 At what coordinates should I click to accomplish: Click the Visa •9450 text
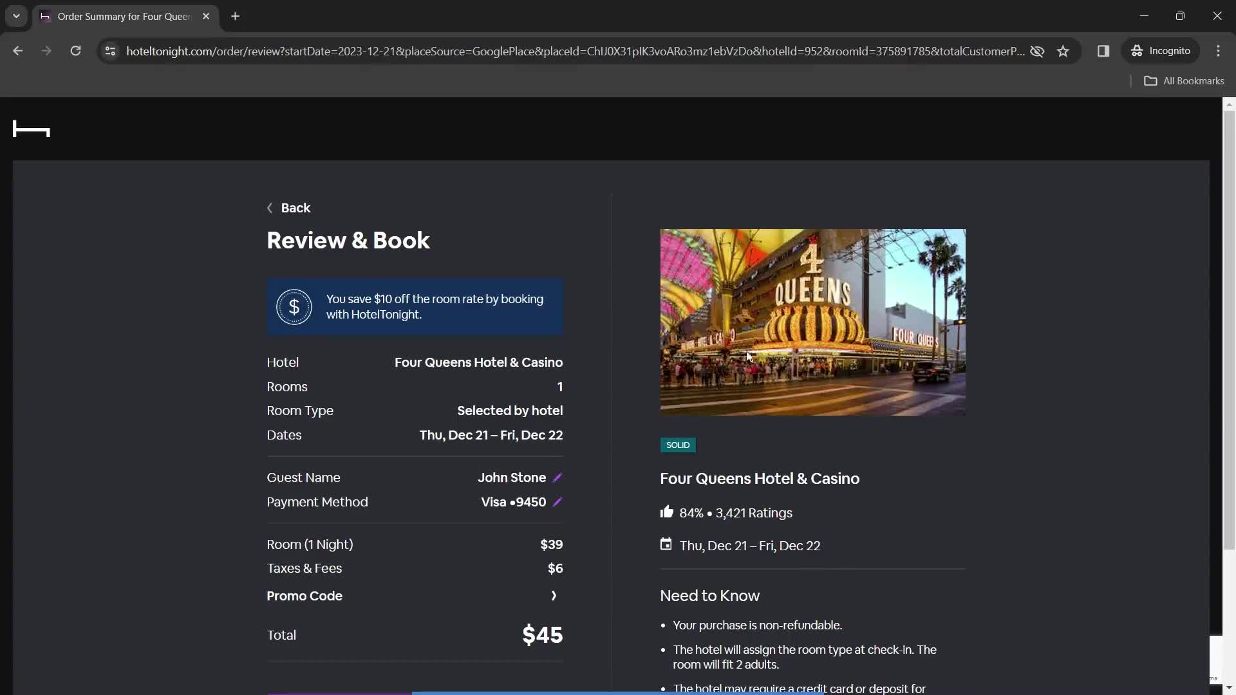514,502
